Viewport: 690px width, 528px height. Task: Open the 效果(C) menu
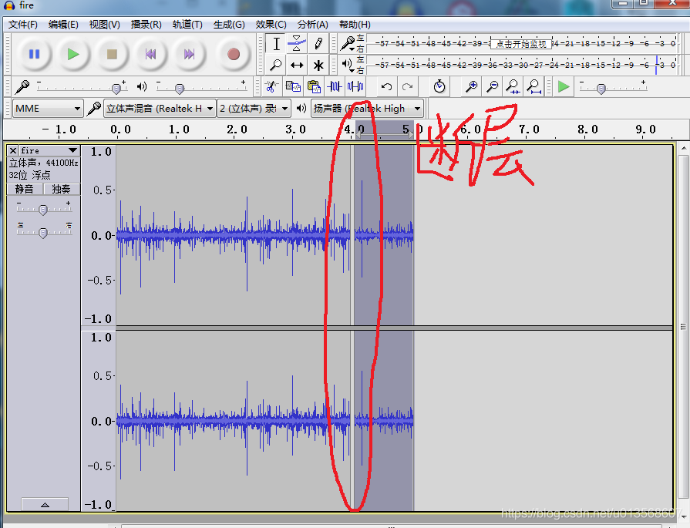(x=271, y=25)
